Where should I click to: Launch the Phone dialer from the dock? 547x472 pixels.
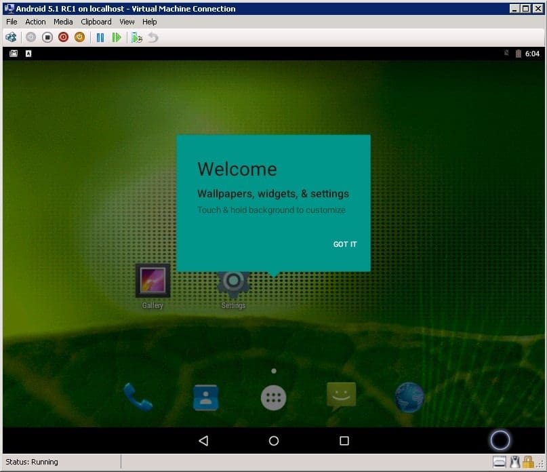pyautogui.click(x=138, y=397)
